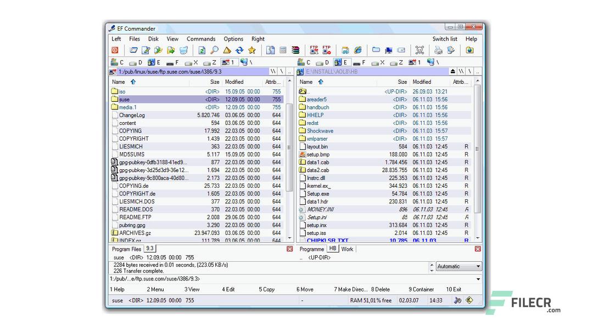Sort left panel by Name column header

(x=119, y=82)
